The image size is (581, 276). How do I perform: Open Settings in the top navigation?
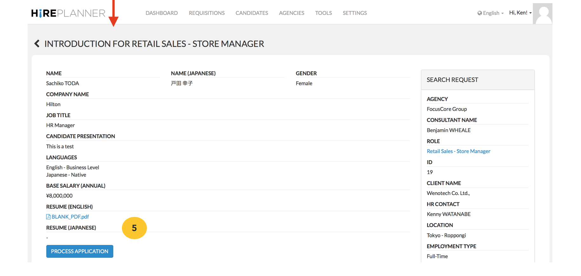click(x=355, y=13)
